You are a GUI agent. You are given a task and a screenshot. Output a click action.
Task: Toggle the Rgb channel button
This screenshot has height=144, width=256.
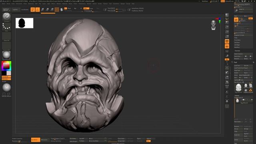[75, 8]
